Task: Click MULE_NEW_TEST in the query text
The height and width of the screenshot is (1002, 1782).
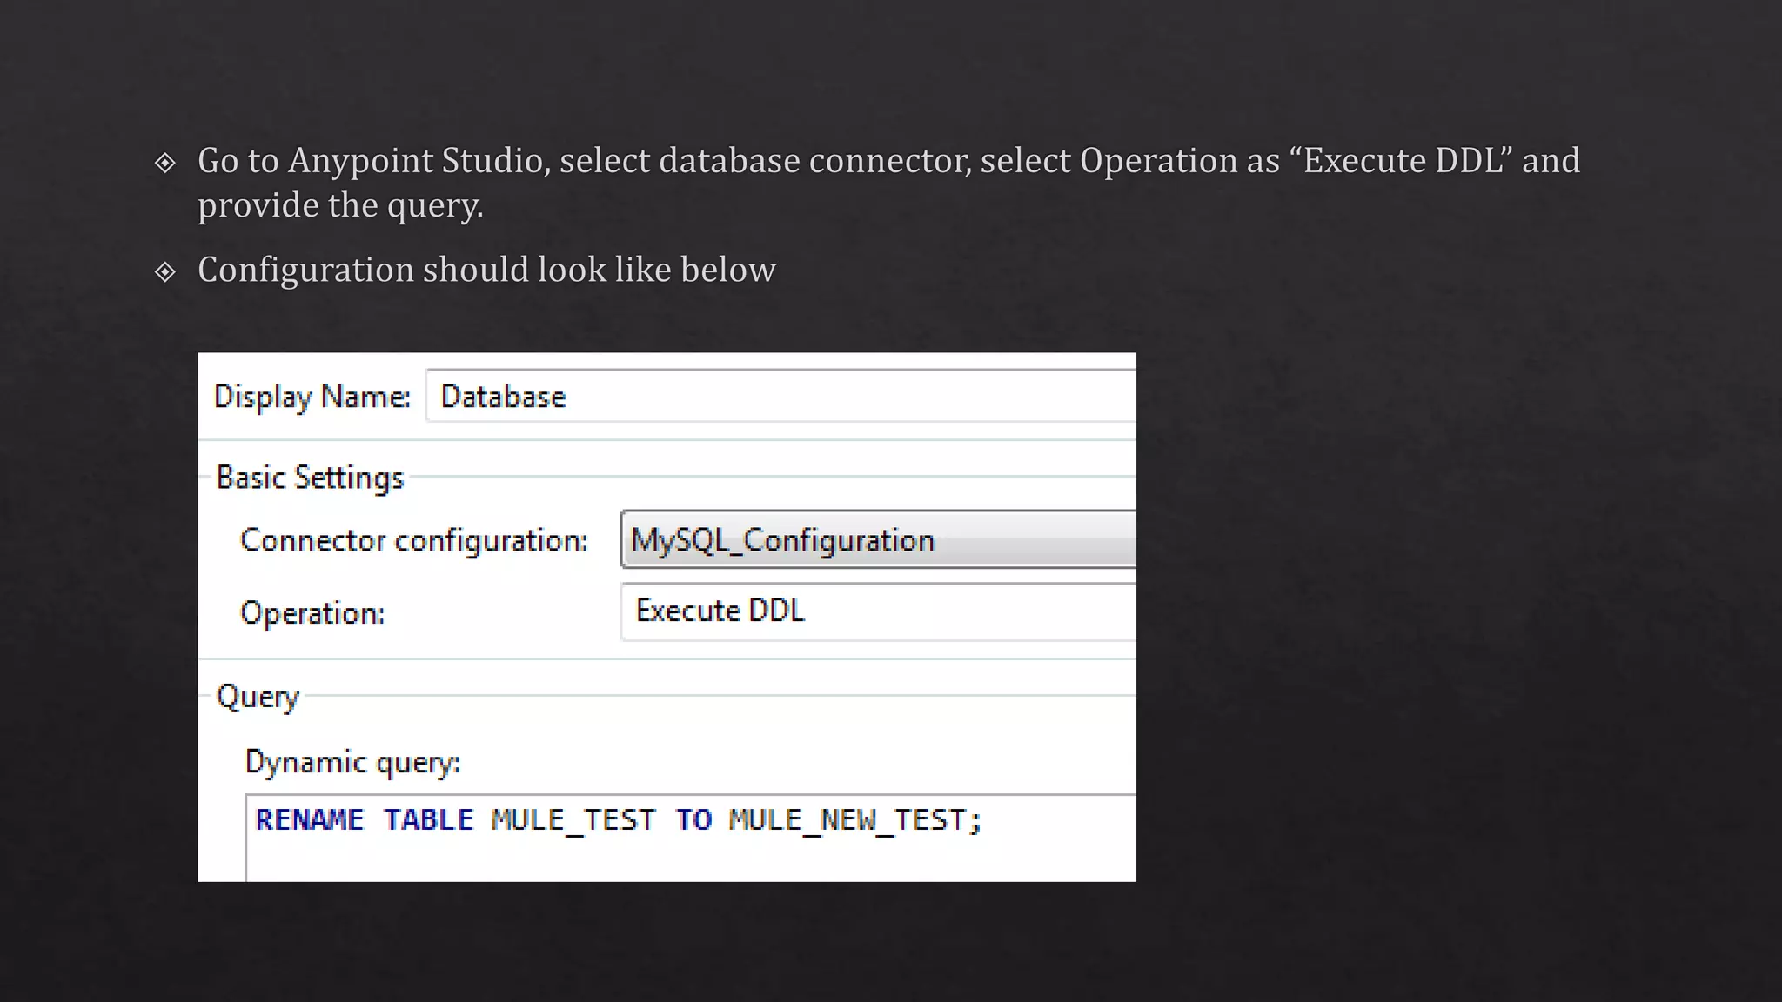Action: [847, 820]
